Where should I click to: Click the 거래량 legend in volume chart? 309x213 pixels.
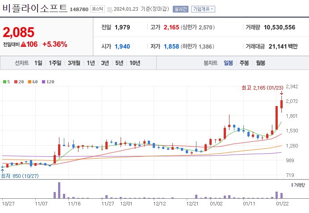298,185
